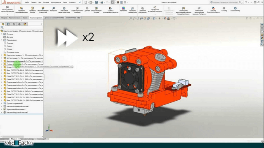Screen dimensions: 264x148
Task: Open Оценка производительности
Action: pos(111,10)
